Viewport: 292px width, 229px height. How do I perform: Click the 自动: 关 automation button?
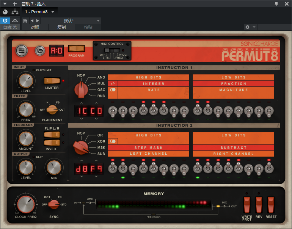(10, 27)
